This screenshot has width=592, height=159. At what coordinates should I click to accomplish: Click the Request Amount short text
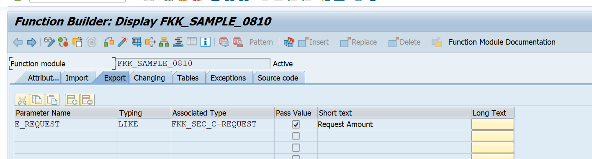(x=345, y=124)
